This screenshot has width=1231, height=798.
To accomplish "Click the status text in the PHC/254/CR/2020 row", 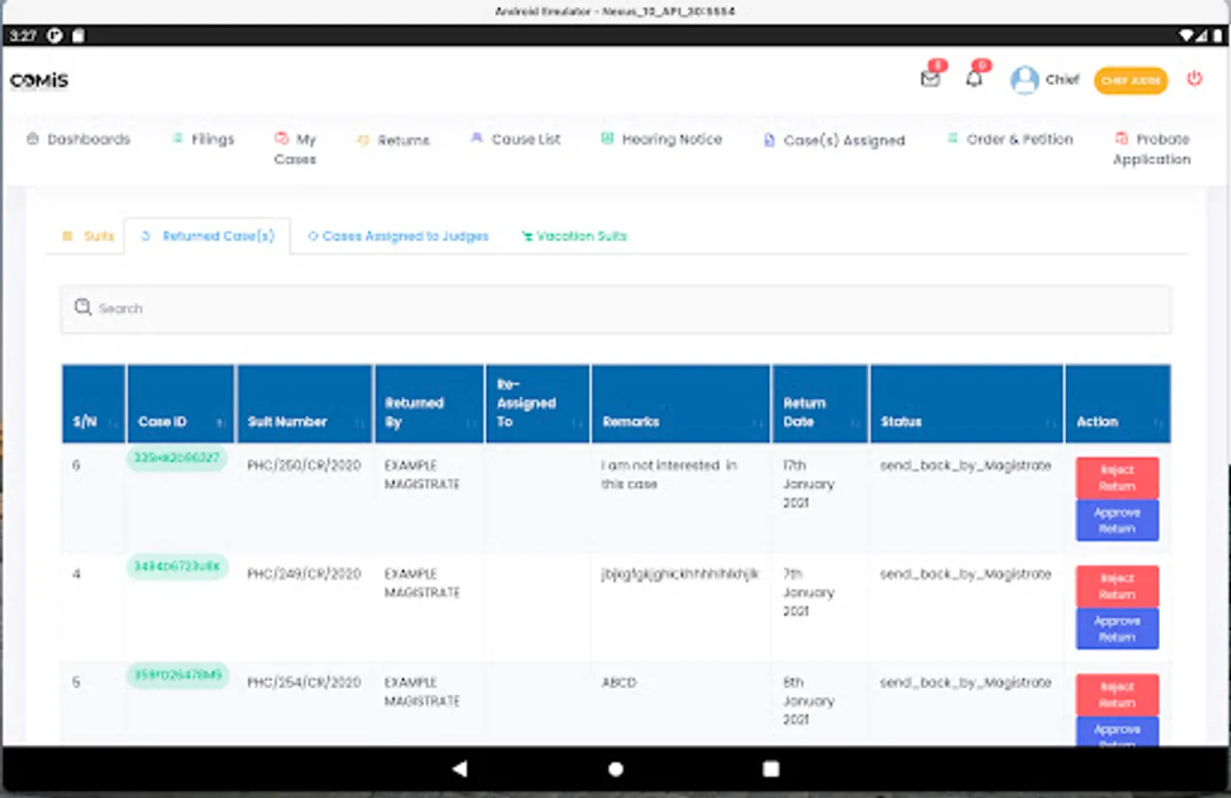I will [x=966, y=682].
